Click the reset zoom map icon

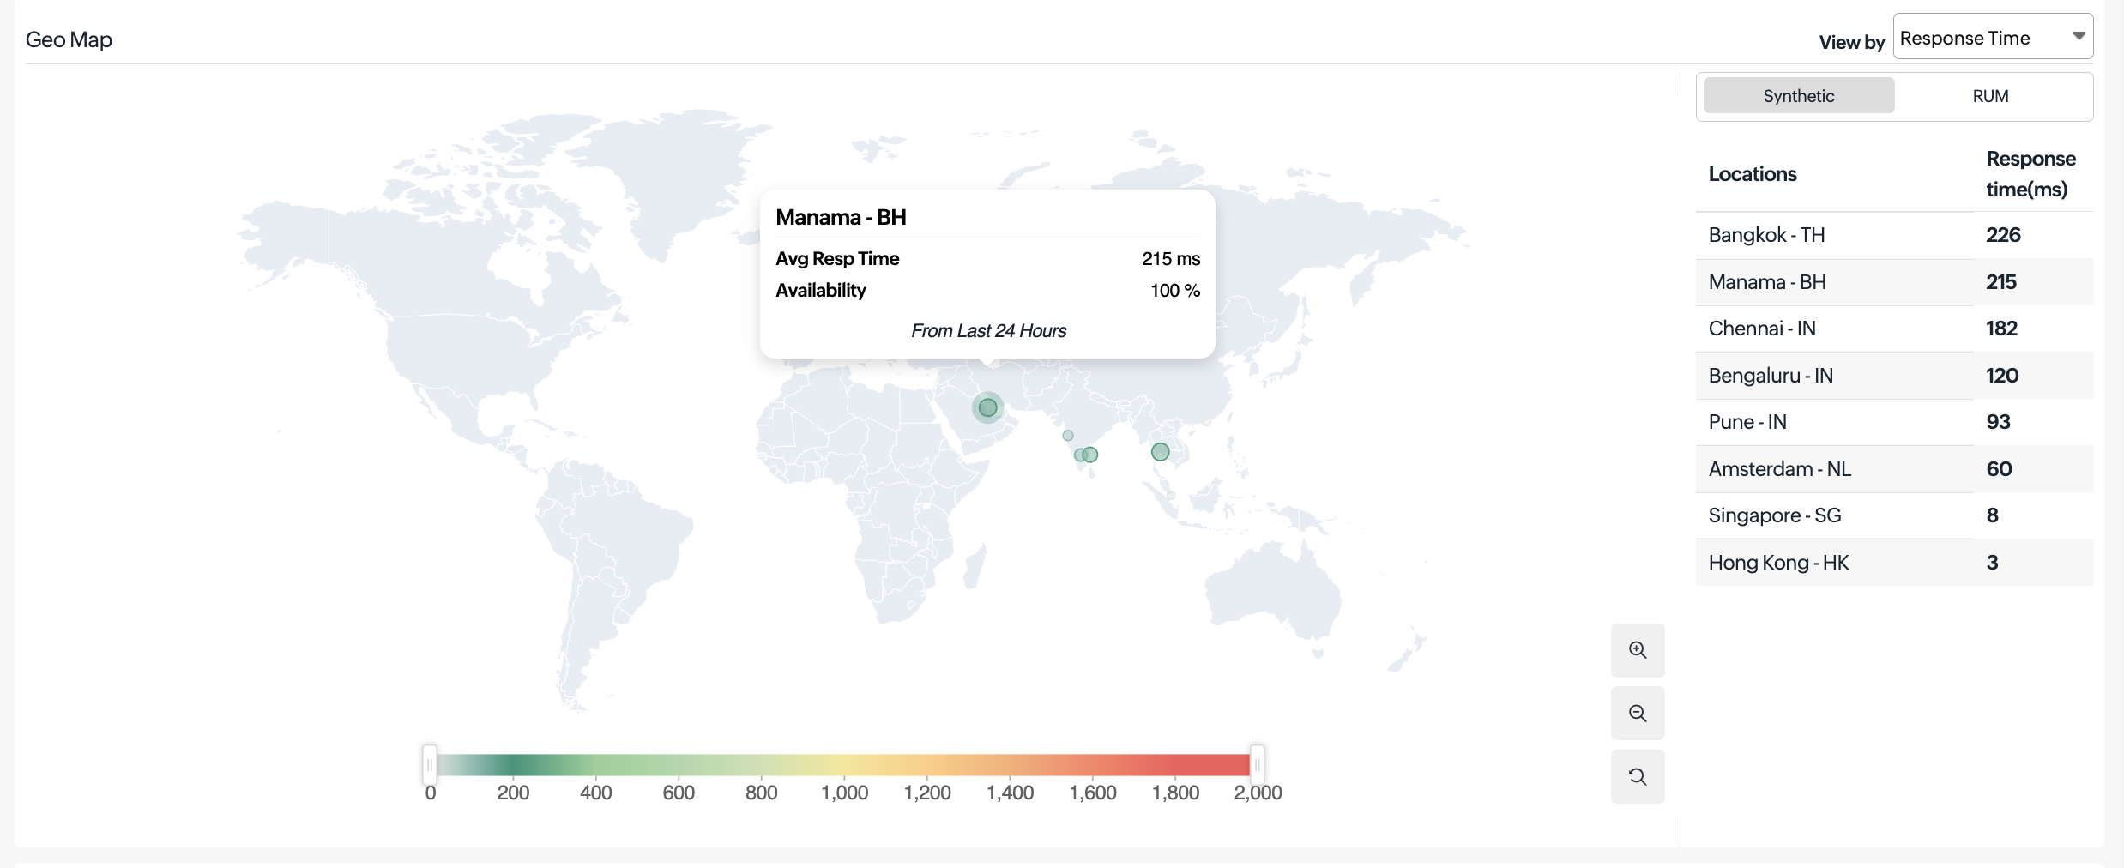(x=1638, y=777)
